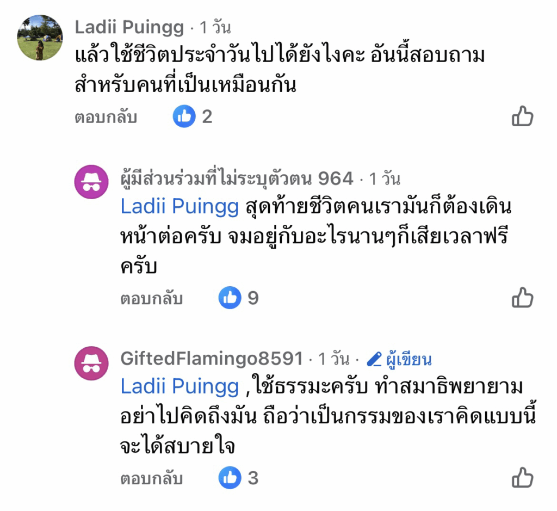Screen dimensions: 557x511
Task: Like Ladii Puingg's comment with the thumbs-up outline
Action: 523,116
